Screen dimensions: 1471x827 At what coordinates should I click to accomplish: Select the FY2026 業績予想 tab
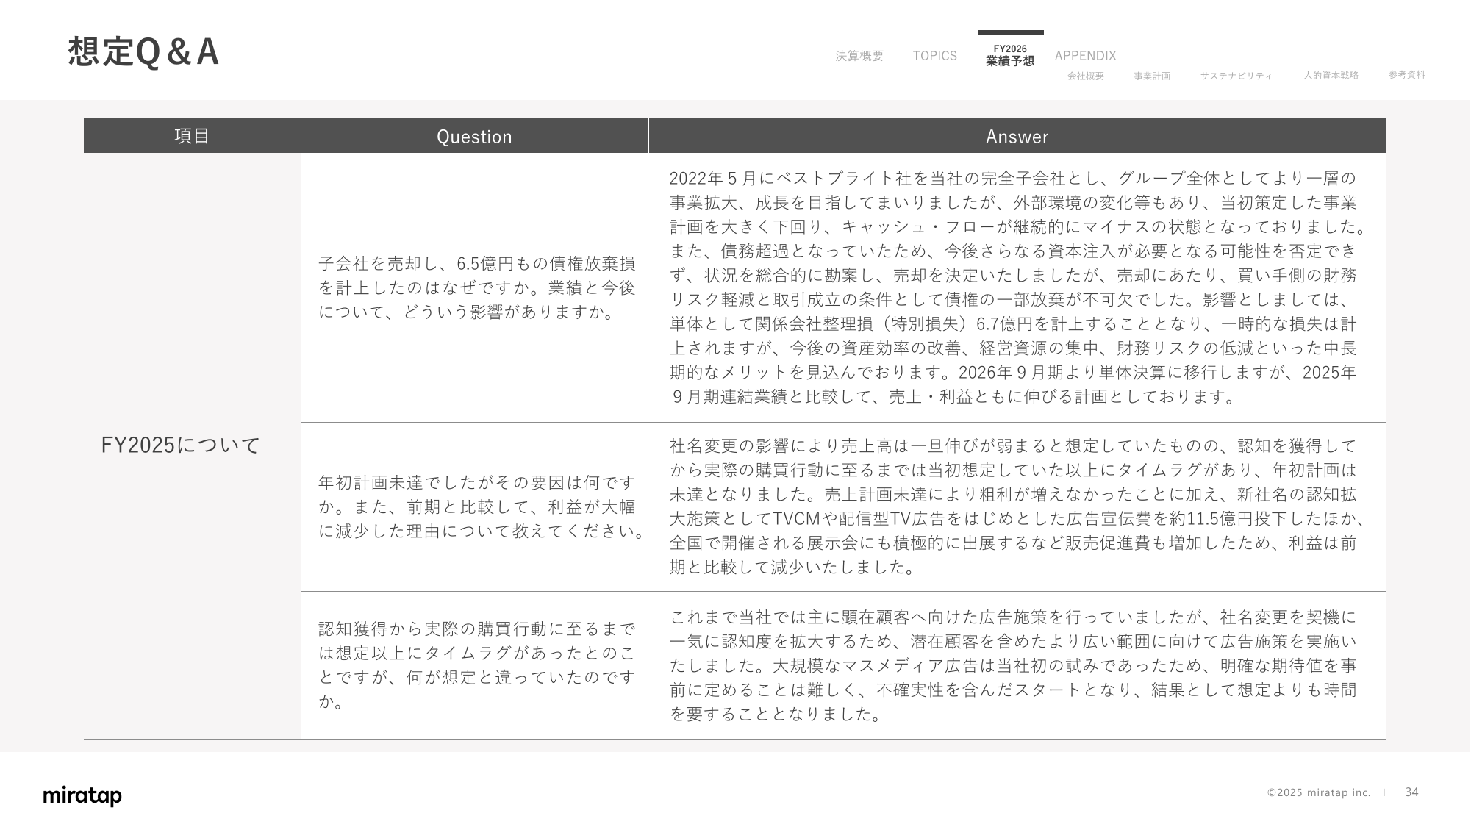tap(1010, 56)
